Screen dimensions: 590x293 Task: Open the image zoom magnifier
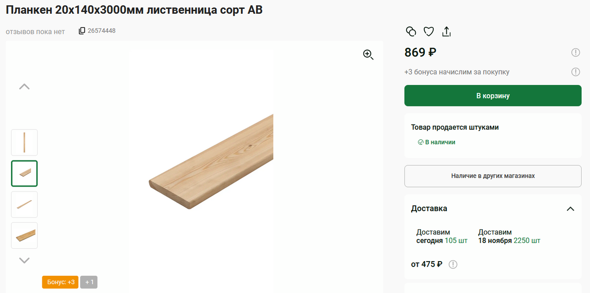click(x=368, y=55)
